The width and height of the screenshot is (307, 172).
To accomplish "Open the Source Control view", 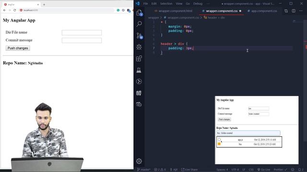I will [139, 35].
